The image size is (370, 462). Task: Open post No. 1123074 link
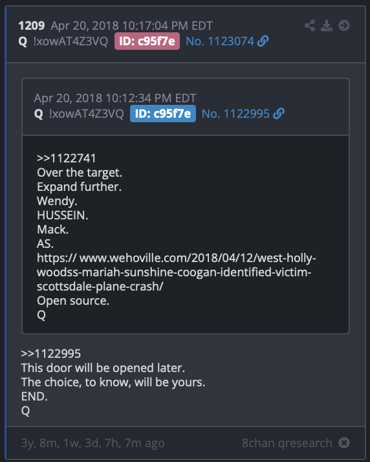(220, 41)
